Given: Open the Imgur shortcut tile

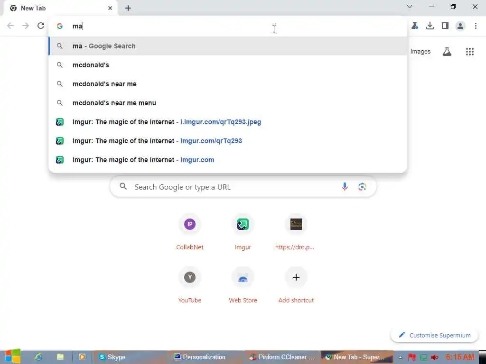Looking at the screenshot, I should coord(243,232).
